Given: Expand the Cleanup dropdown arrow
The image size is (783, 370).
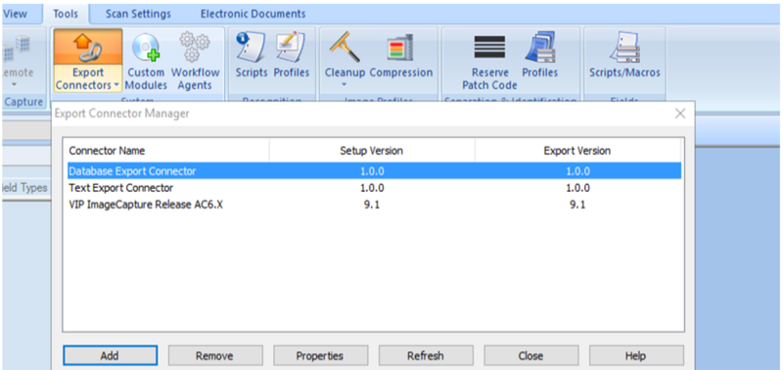Looking at the screenshot, I should coord(345,85).
